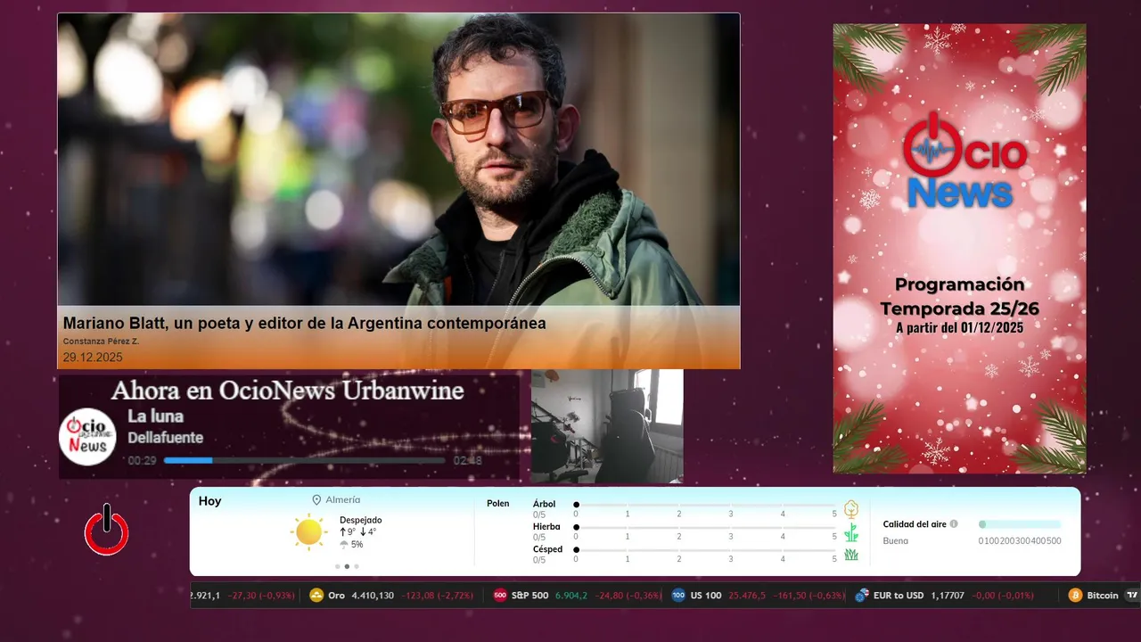Click the Almería location pin icon
The height and width of the screenshot is (642, 1141).
pos(316,500)
